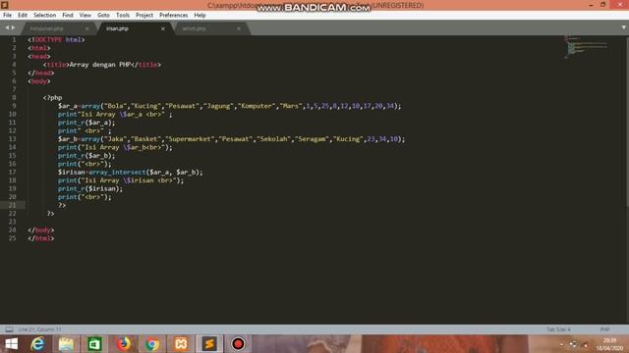The image size is (629, 353).
Task: Click line number 21 in gutter
Action: 13,205
